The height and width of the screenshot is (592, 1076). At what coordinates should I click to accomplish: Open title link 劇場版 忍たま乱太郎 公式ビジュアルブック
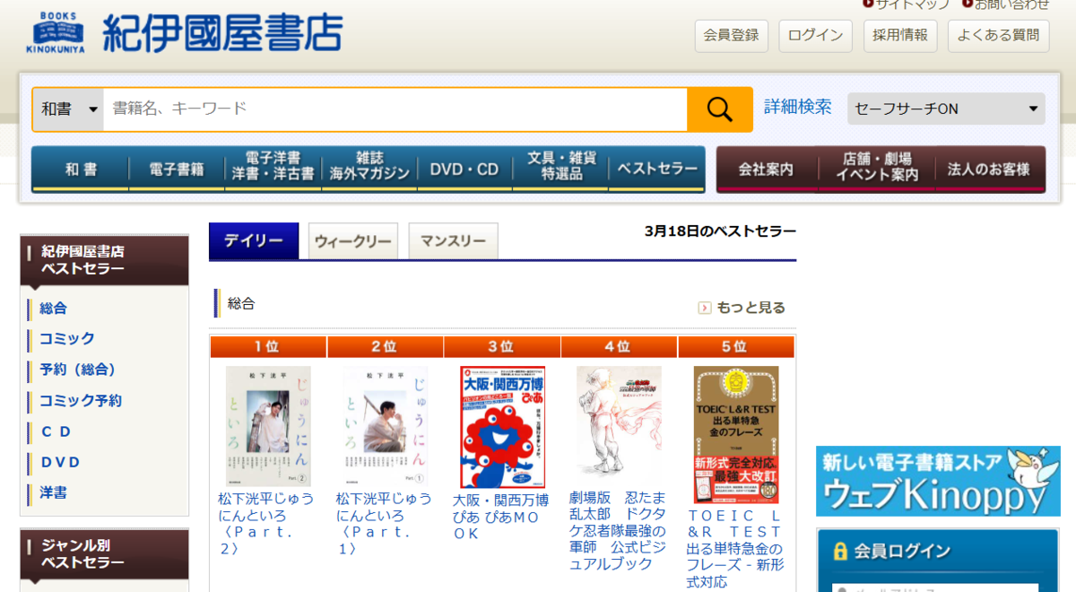click(618, 530)
